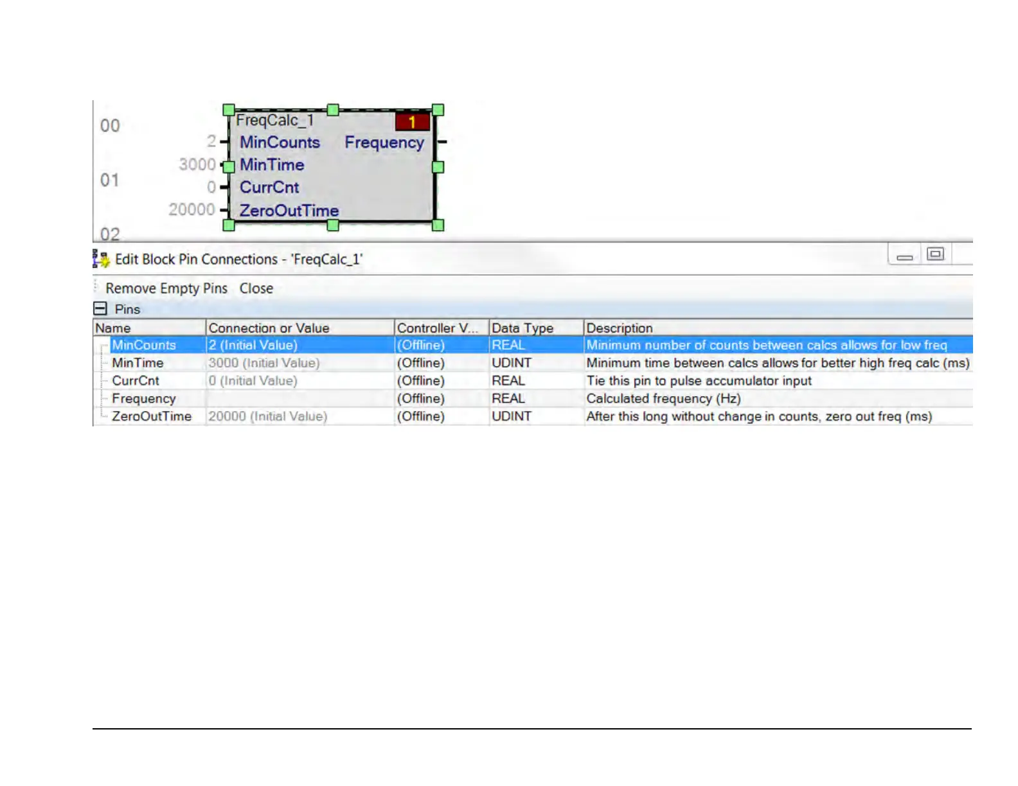Image resolution: width=1018 pixels, height=786 pixels.
Task: Click the top-center resize handle of the block
Action: (333, 110)
